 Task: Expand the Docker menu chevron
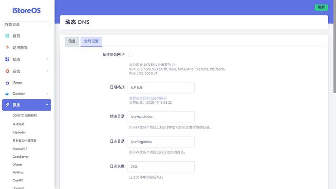pyautogui.click(x=47, y=94)
